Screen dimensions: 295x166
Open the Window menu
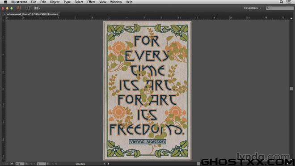pos(116,2)
